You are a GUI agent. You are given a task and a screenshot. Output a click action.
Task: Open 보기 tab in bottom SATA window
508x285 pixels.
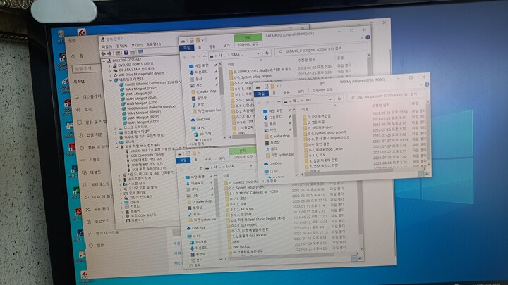pyautogui.click(x=222, y=158)
